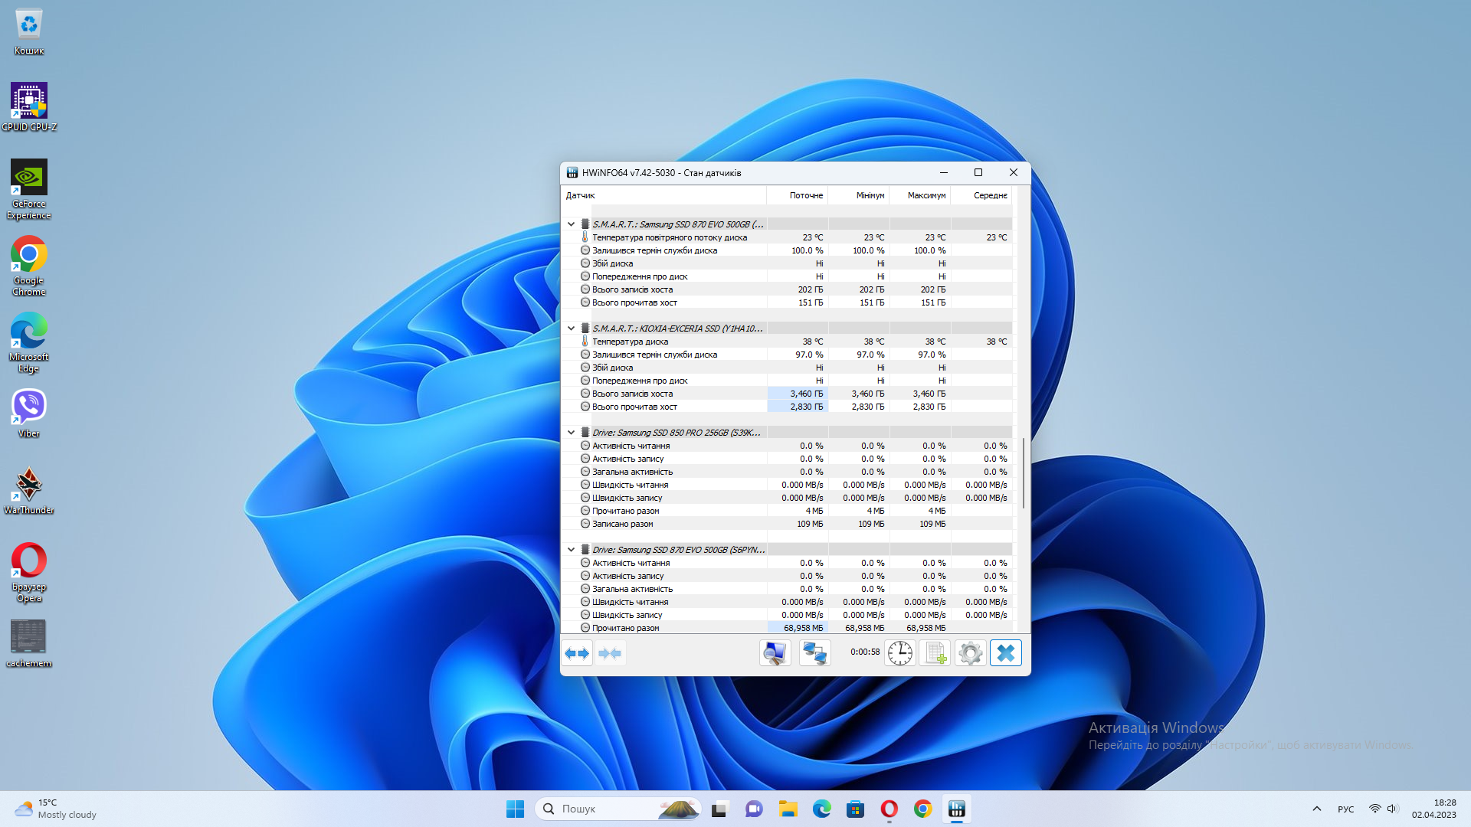Start logging with the sheet-plus icon

point(935,653)
